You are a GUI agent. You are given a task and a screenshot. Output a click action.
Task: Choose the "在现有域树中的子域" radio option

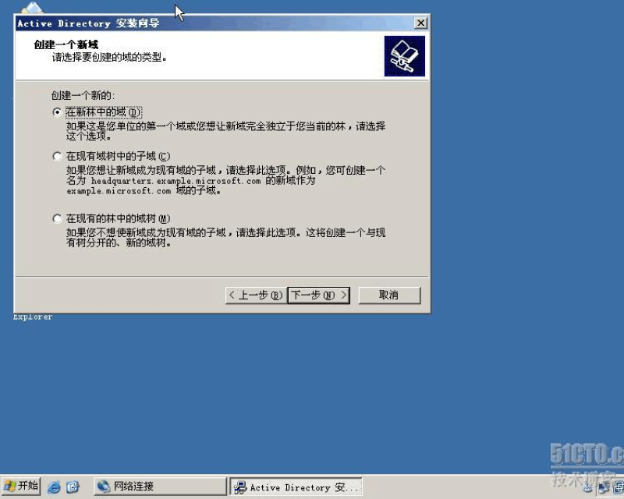click(56, 156)
